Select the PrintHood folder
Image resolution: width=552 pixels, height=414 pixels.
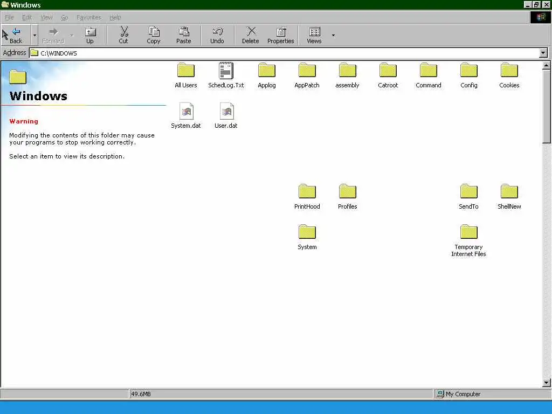click(307, 196)
